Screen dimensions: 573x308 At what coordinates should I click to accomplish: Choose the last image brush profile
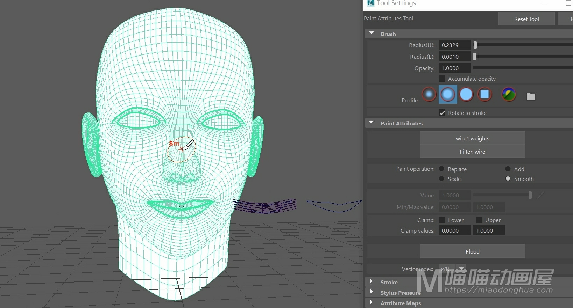(x=509, y=94)
